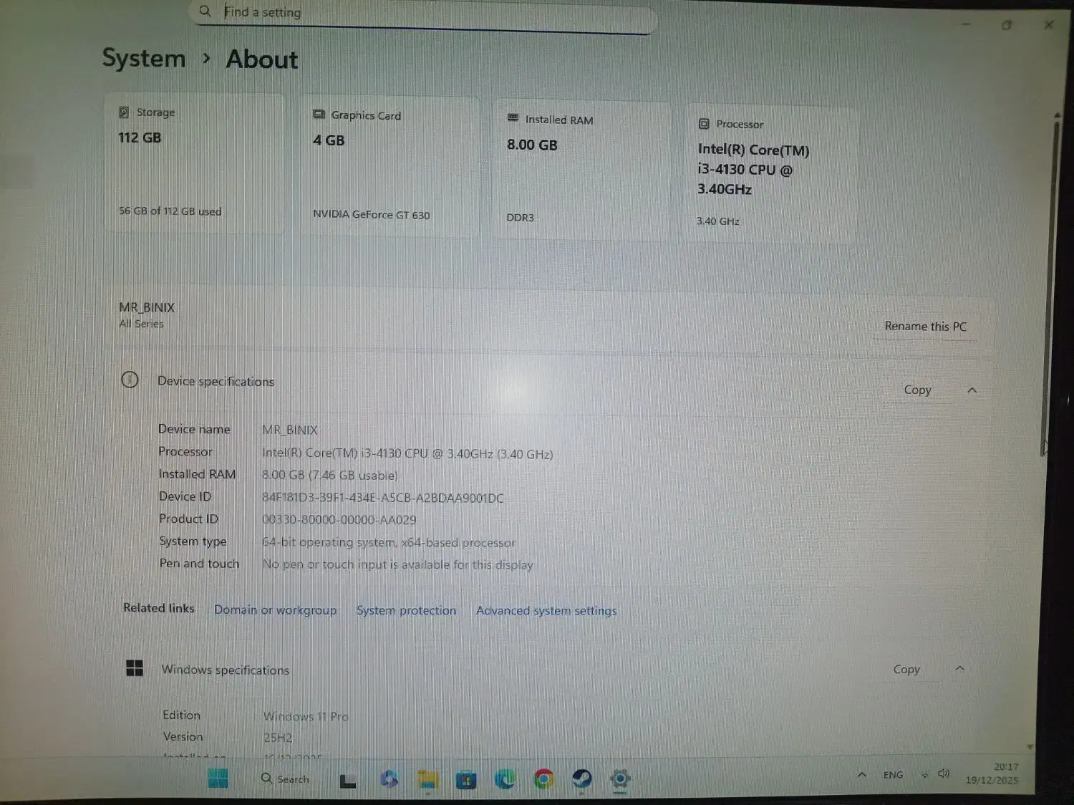Select the 64-bit operating system text
This screenshot has width=1074, height=805.
389,542
